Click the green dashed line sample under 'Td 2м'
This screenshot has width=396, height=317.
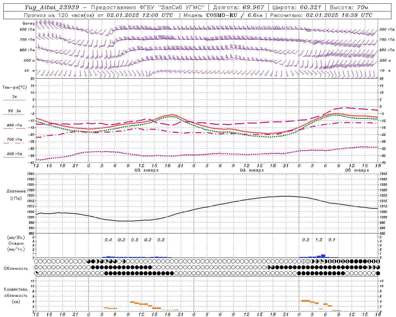[14, 115]
